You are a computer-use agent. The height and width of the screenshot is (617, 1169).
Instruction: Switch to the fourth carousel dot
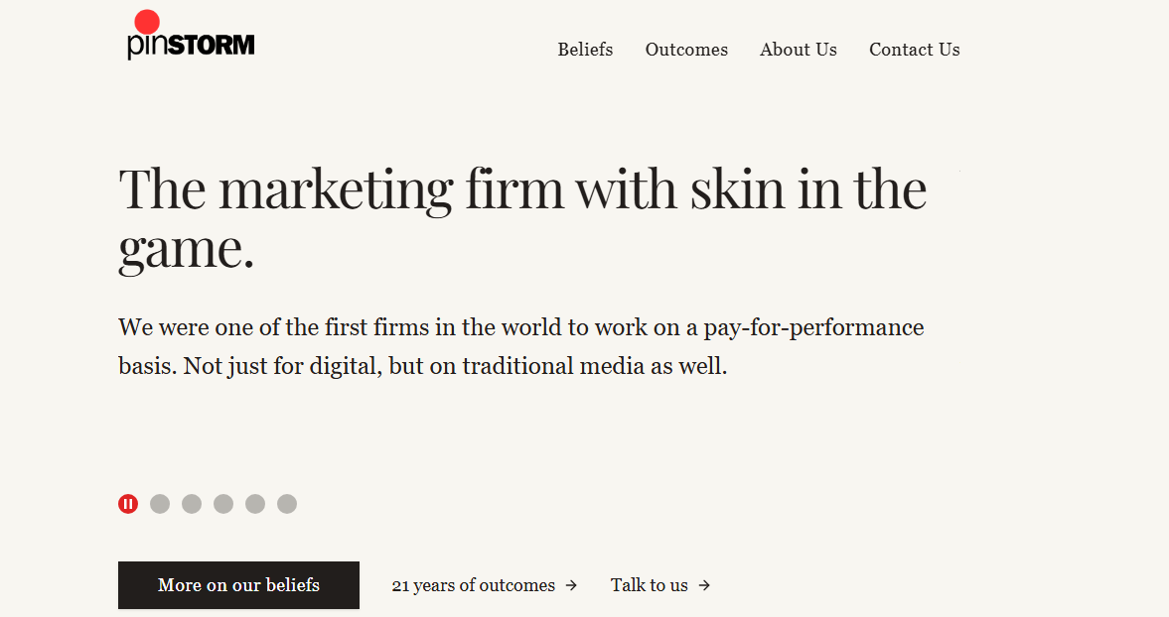223,504
